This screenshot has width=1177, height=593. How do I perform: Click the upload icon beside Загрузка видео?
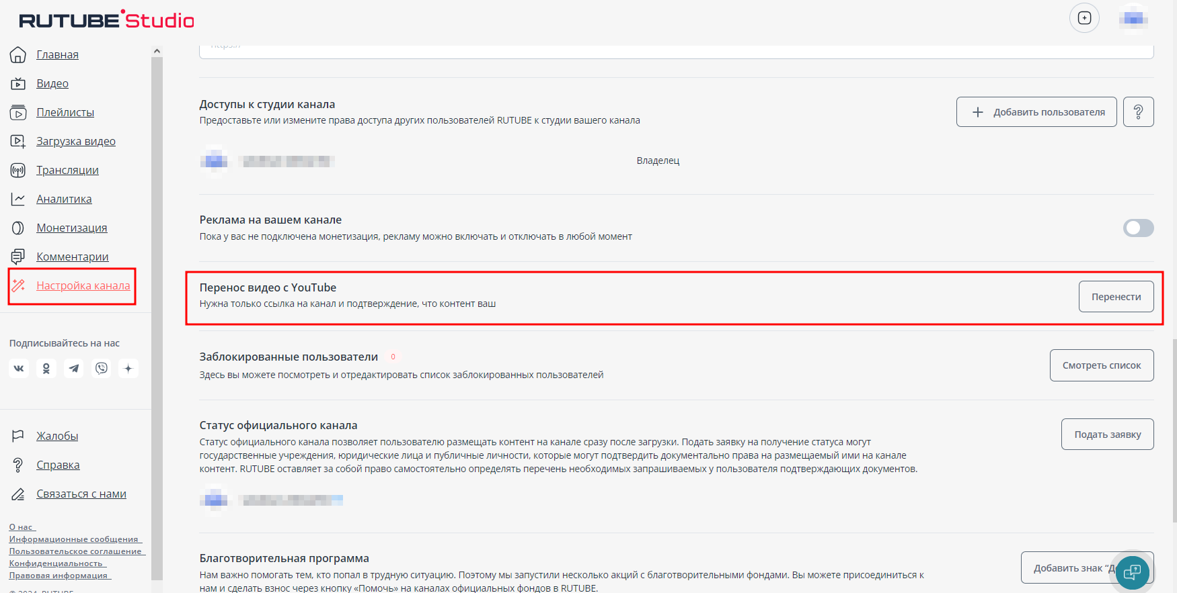tap(18, 141)
